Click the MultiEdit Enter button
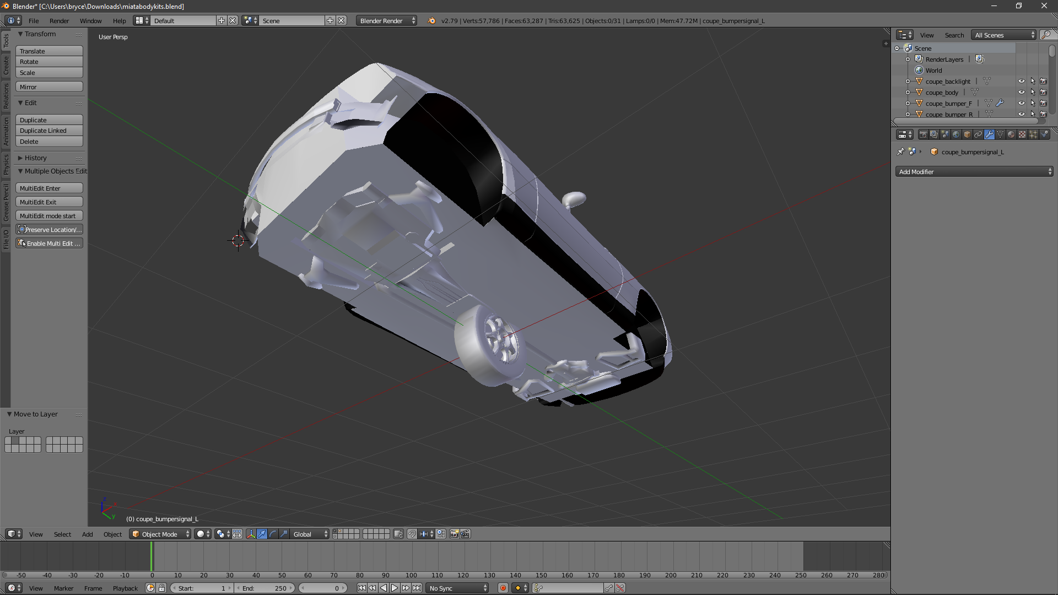Image resolution: width=1058 pixels, height=595 pixels. point(49,188)
